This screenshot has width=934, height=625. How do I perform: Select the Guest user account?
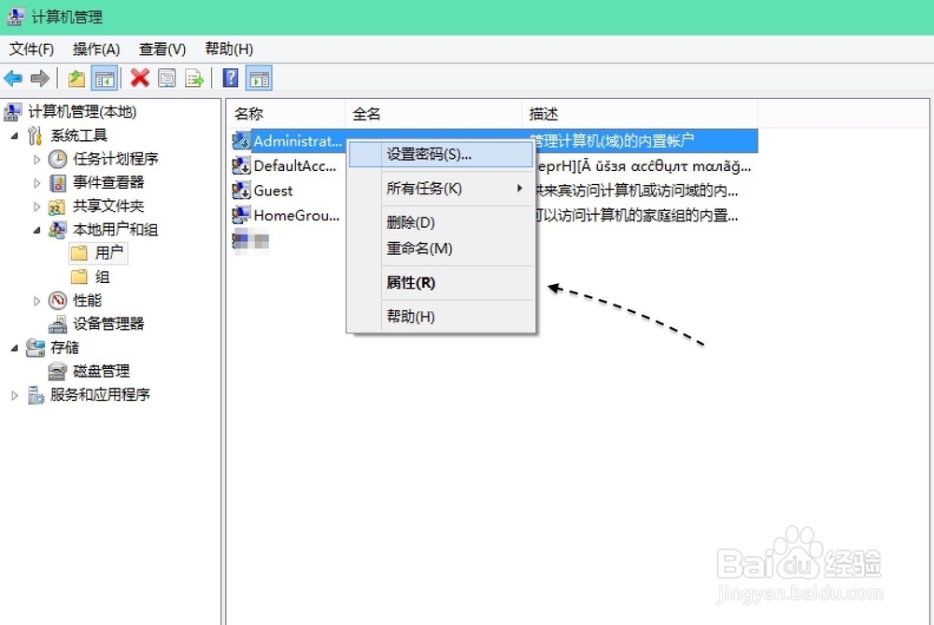pyautogui.click(x=272, y=191)
